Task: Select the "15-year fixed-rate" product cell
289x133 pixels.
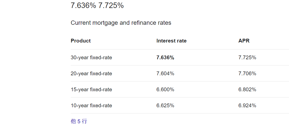Action: pyautogui.click(x=91, y=89)
